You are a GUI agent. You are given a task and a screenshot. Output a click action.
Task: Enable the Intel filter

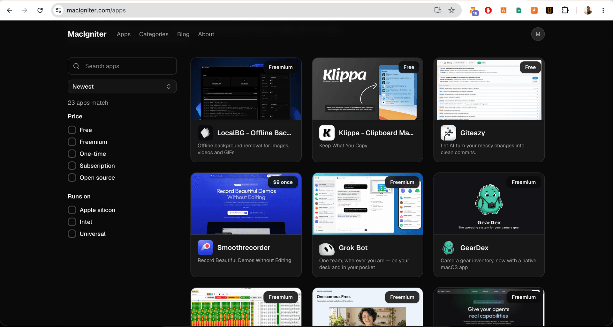tap(72, 222)
